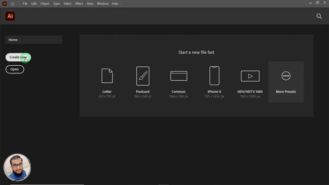This screenshot has height=185, width=329.
Task: Click the Create new button
Action: [x=18, y=57]
